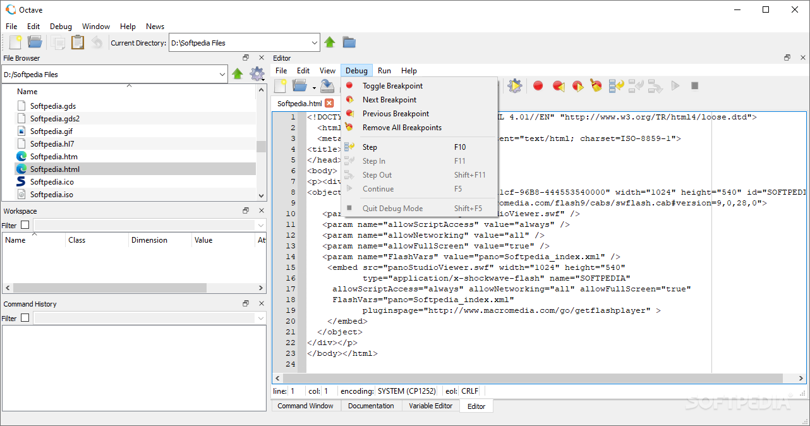Screen dimensions: 810x426
Task: Choose Next Breakpoint menu entry
Action: tap(419, 100)
